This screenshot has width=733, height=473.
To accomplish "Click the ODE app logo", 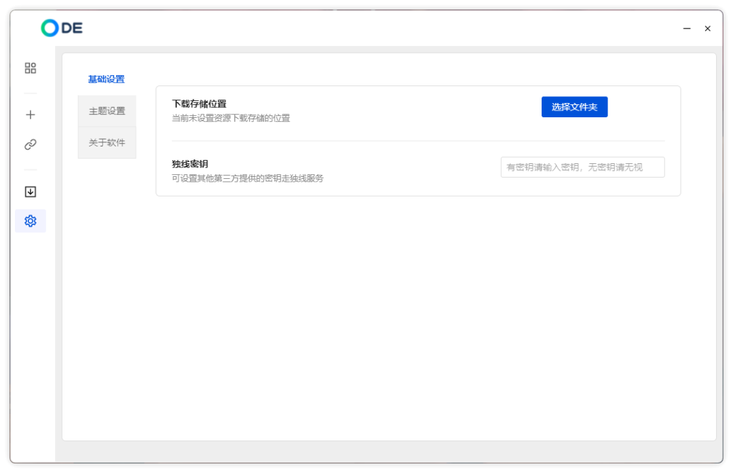I will (x=62, y=28).
